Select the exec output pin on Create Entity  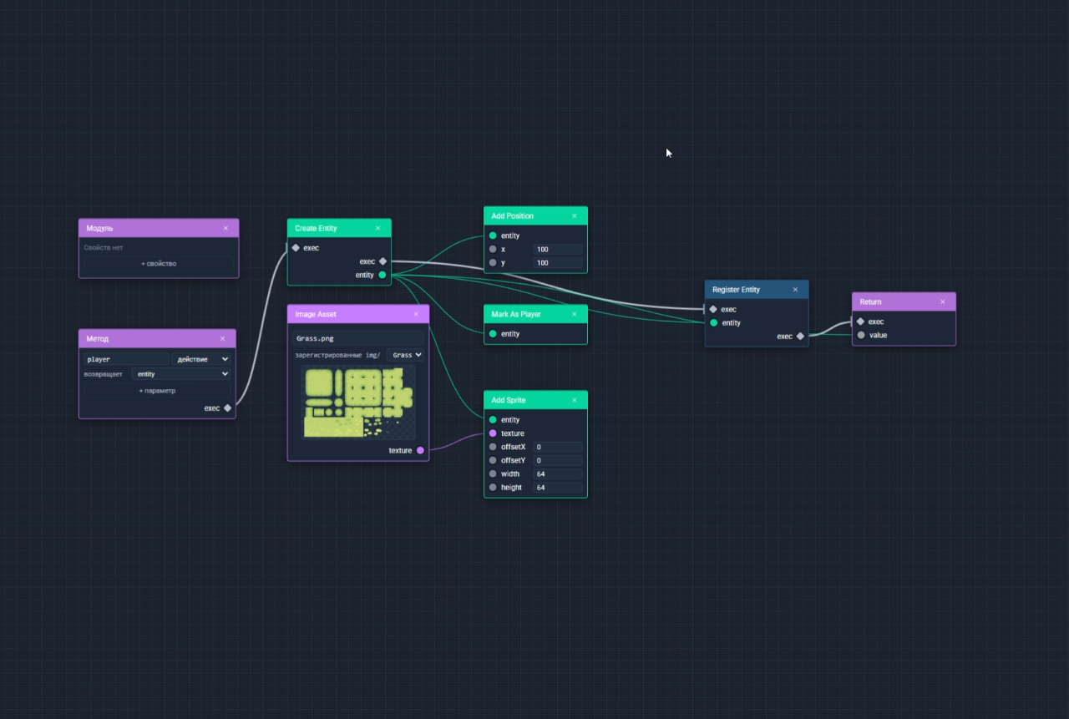coord(383,261)
